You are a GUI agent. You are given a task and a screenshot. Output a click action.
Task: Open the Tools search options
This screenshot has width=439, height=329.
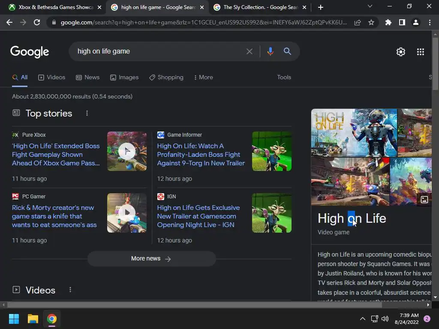tap(284, 77)
